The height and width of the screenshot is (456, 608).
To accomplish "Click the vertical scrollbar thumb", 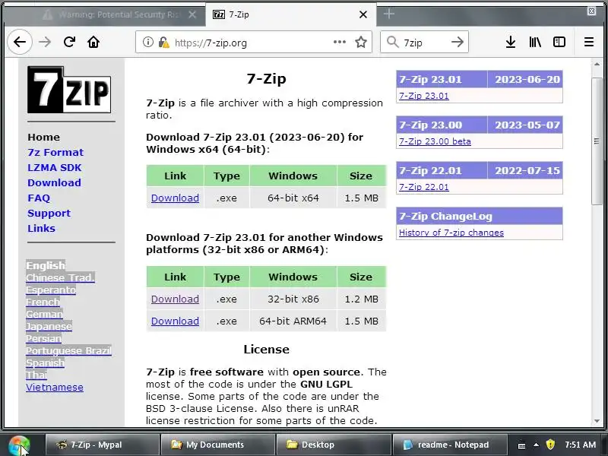I will [x=597, y=141].
